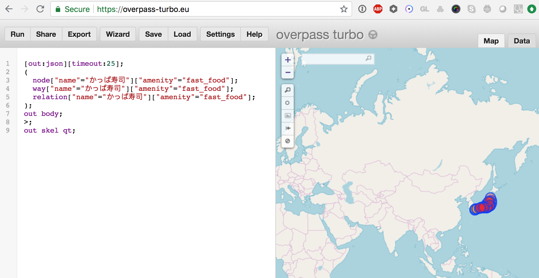Click the green lock secure icon
This screenshot has width=539, height=278.
pos(58,9)
